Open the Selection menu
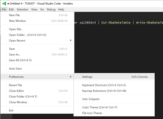Viewport: 163px width, 119px height. pos(23,10)
